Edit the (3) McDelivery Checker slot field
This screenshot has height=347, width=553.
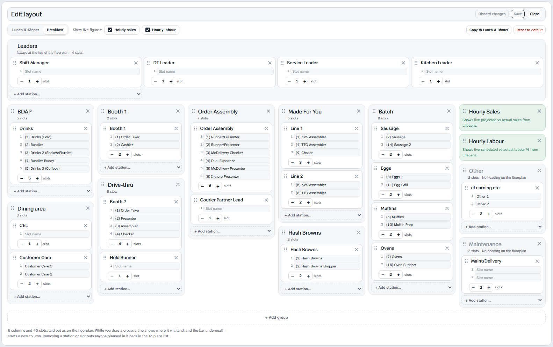(237, 153)
